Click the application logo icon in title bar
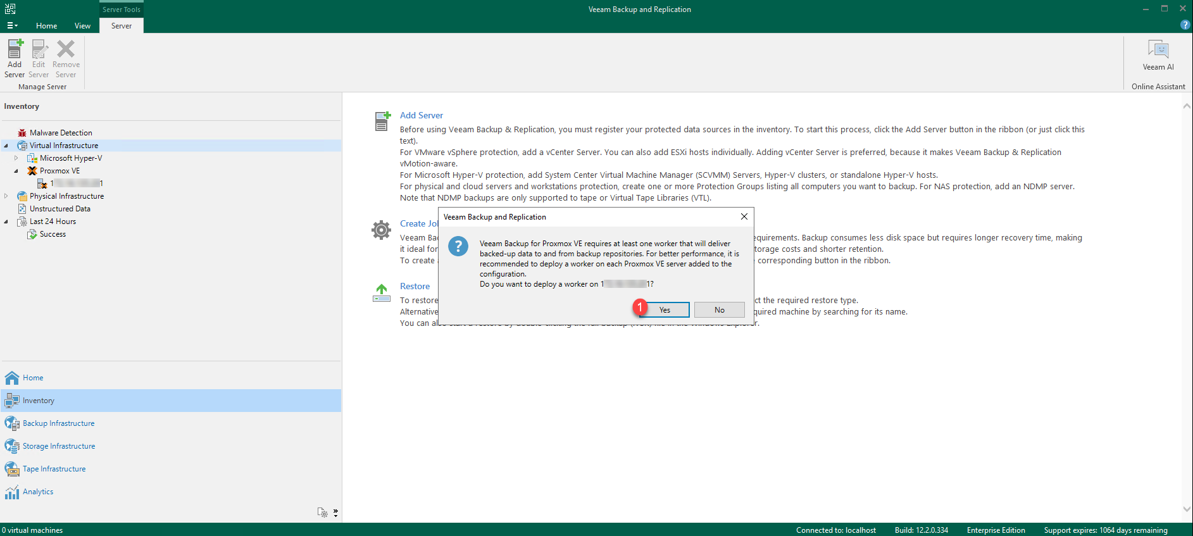The height and width of the screenshot is (536, 1193). coord(10,9)
